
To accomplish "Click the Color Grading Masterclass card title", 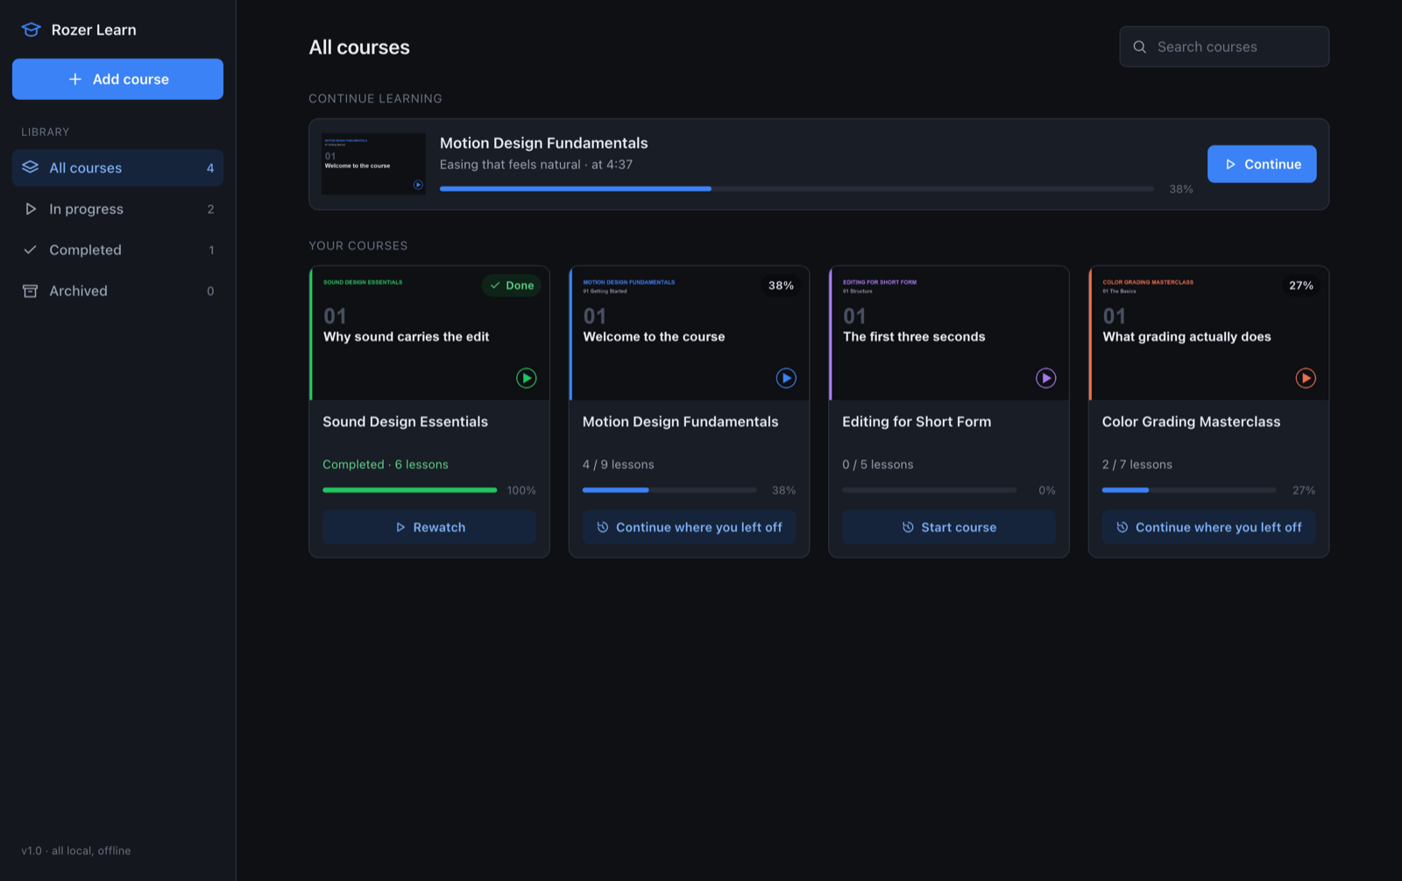I will (1192, 422).
